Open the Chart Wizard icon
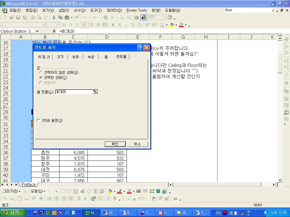Viewport: 290px width, 217px height. tap(137, 18)
